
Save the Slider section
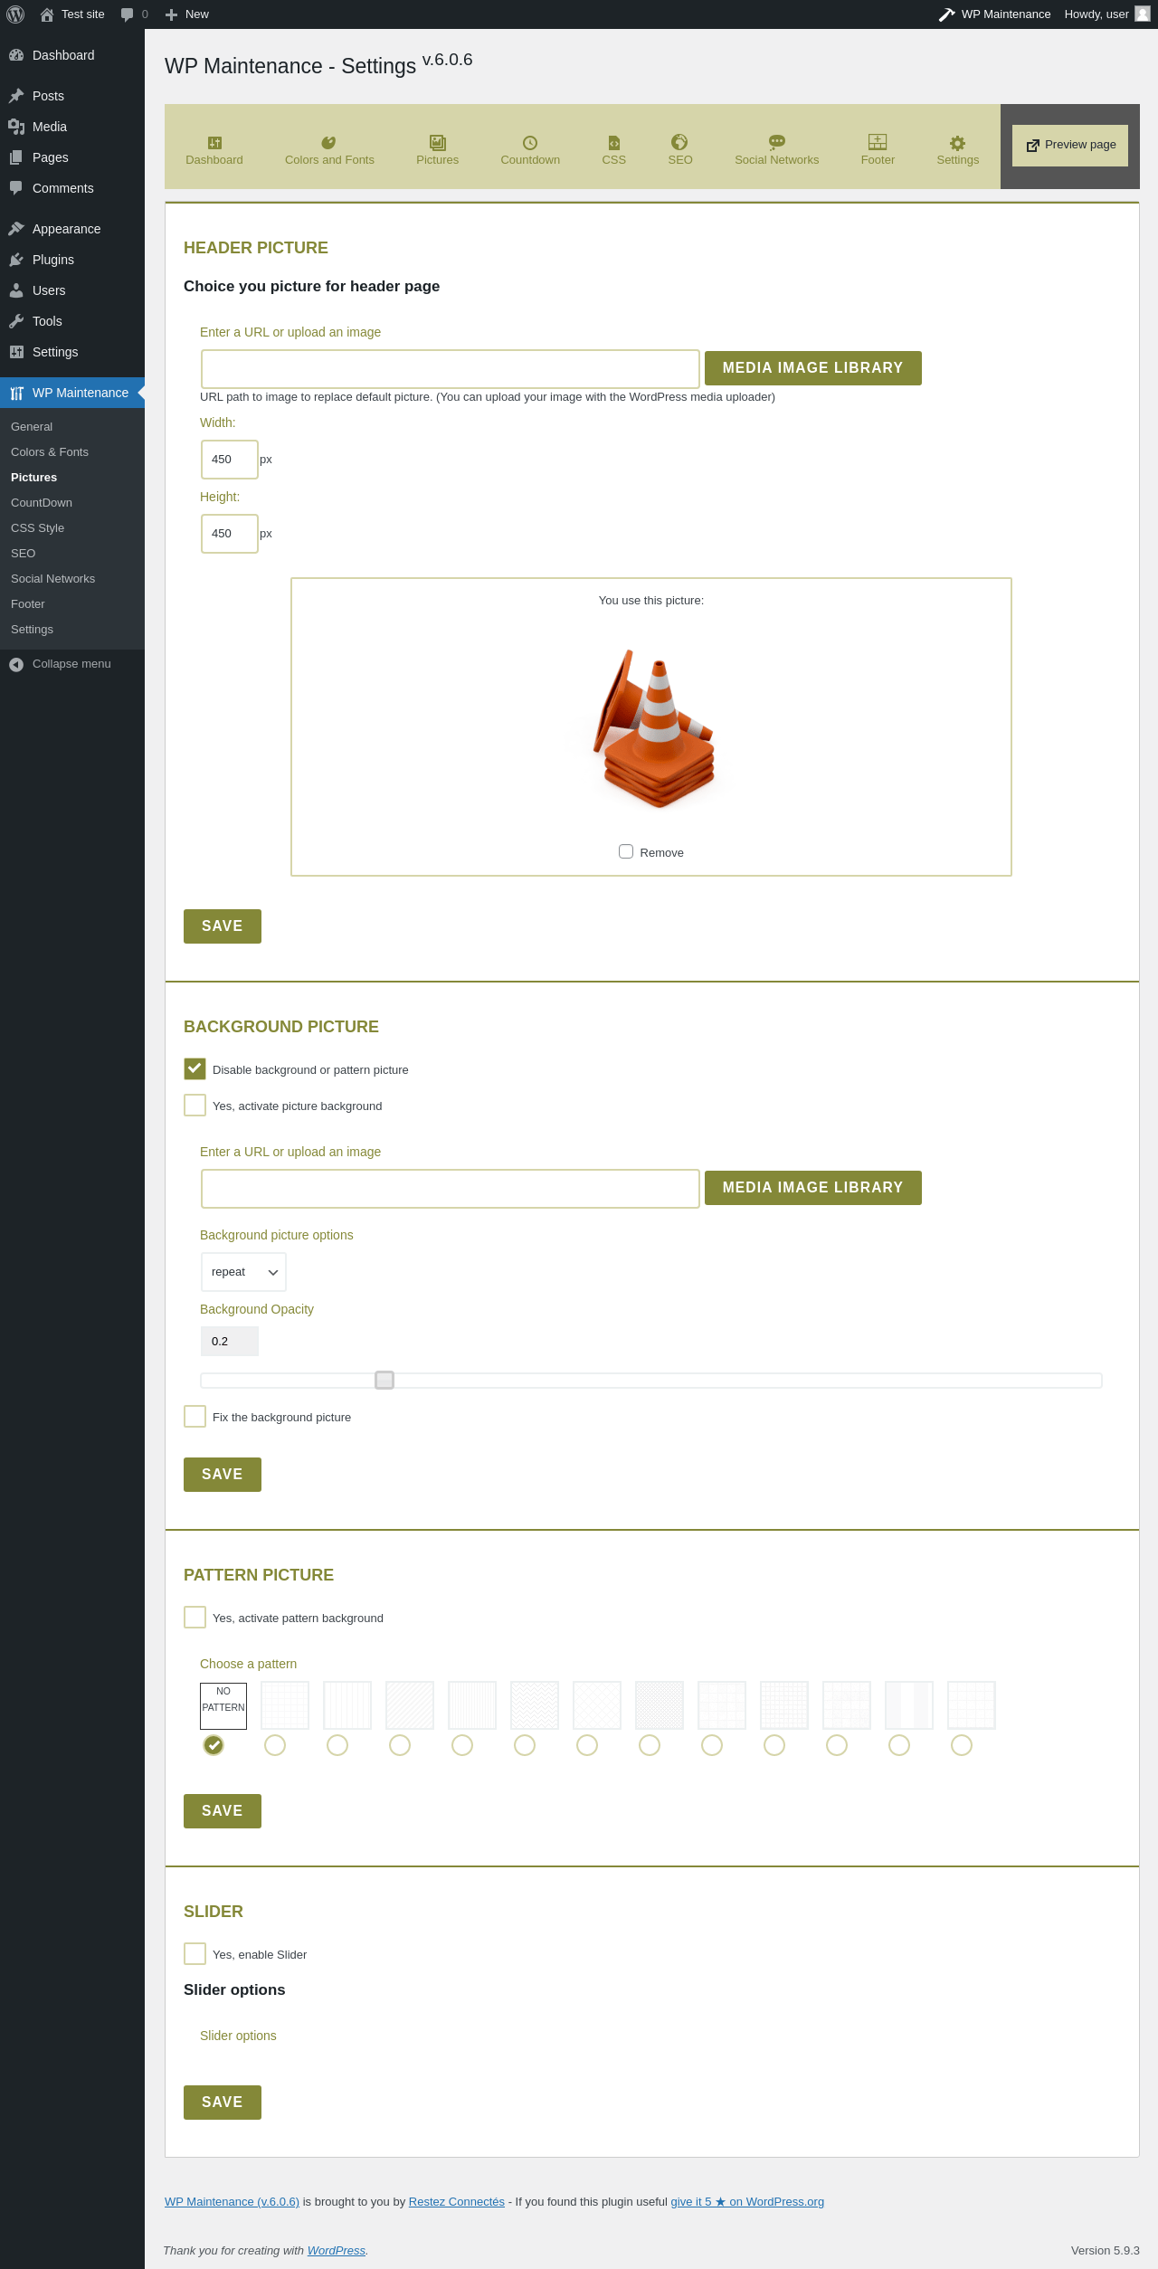click(x=223, y=2103)
